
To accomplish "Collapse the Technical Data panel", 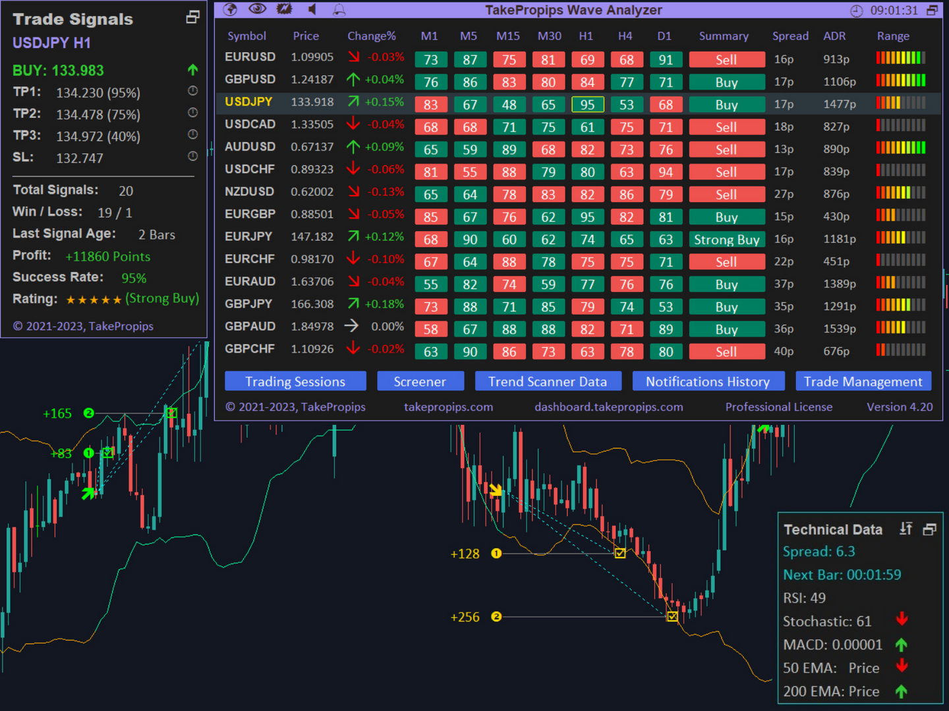I will [929, 529].
